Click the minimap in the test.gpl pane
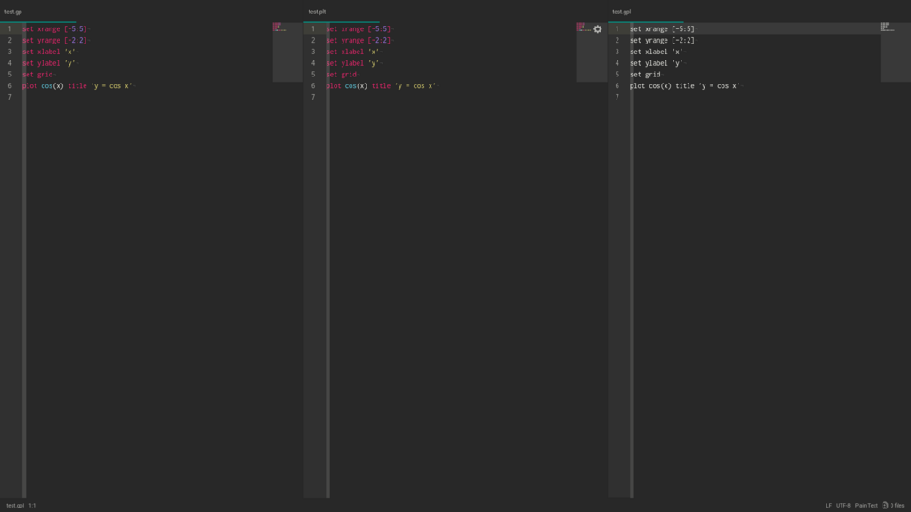Viewport: 911px width, 512px height. point(895,52)
